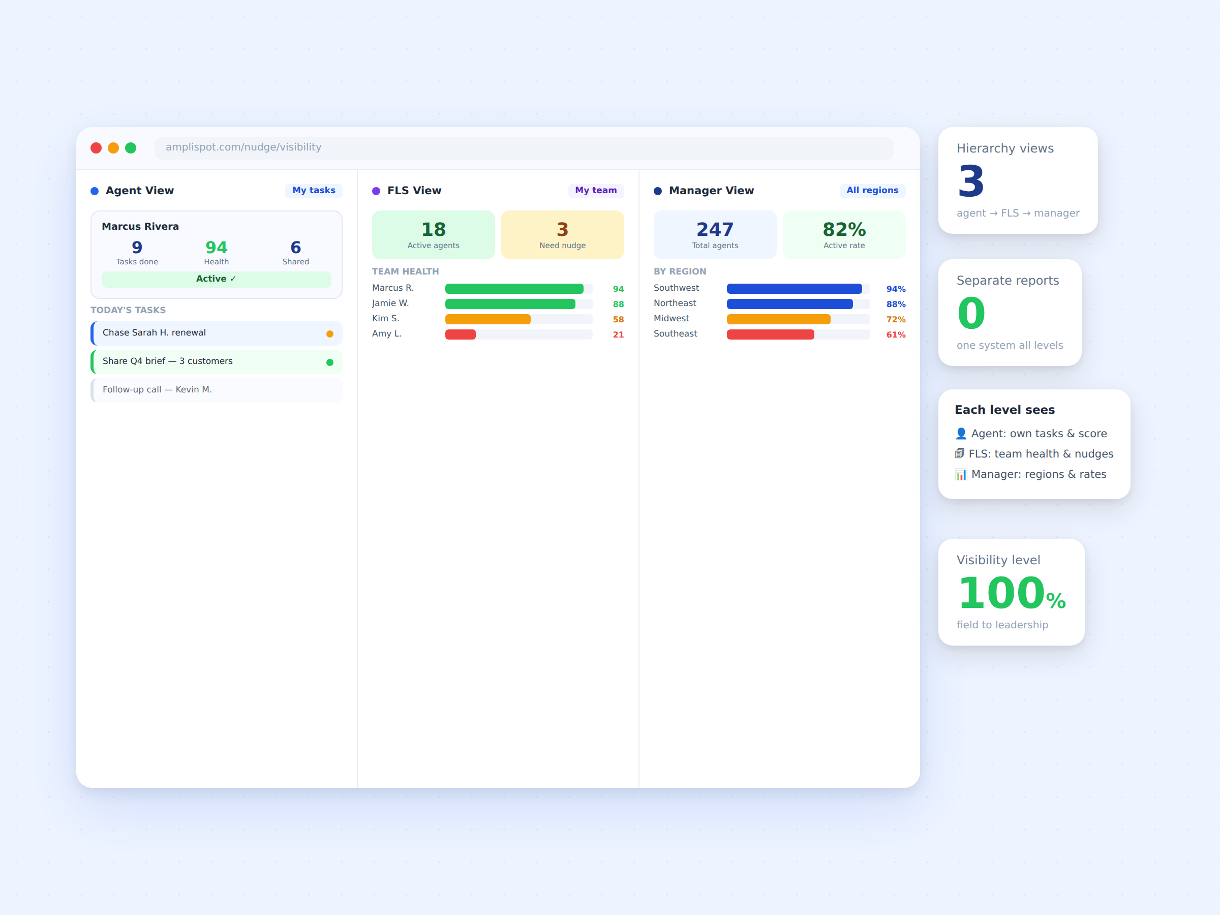Image resolution: width=1220 pixels, height=915 pixels.
Task: Click the BY REGION heading
Action: pos(680,271)
